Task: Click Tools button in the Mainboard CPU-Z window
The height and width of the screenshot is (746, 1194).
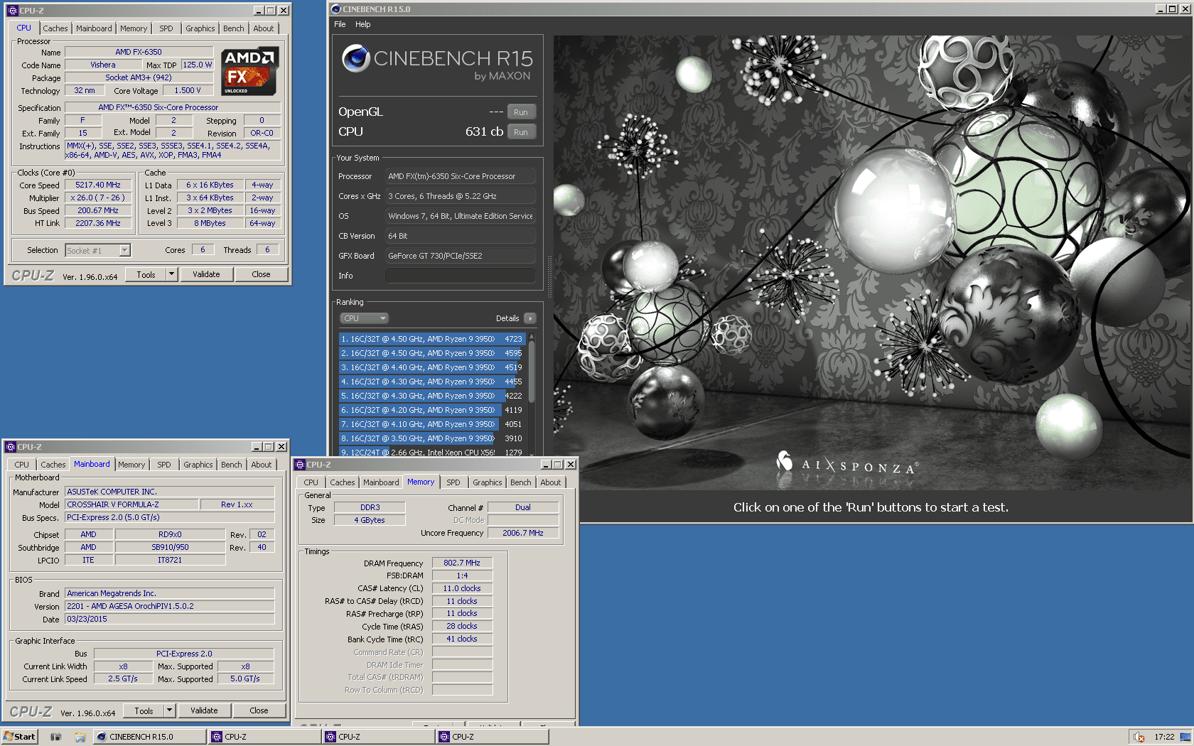Action: click(144, 710)
